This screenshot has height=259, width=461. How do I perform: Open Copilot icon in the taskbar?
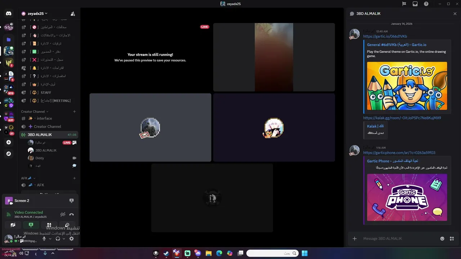[230, 253]
